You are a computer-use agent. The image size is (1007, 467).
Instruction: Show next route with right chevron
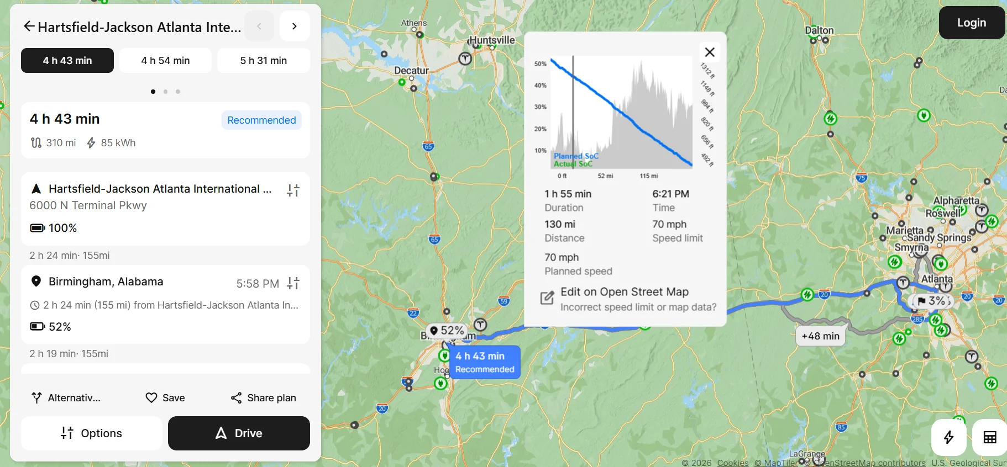(x=295, y=26)
